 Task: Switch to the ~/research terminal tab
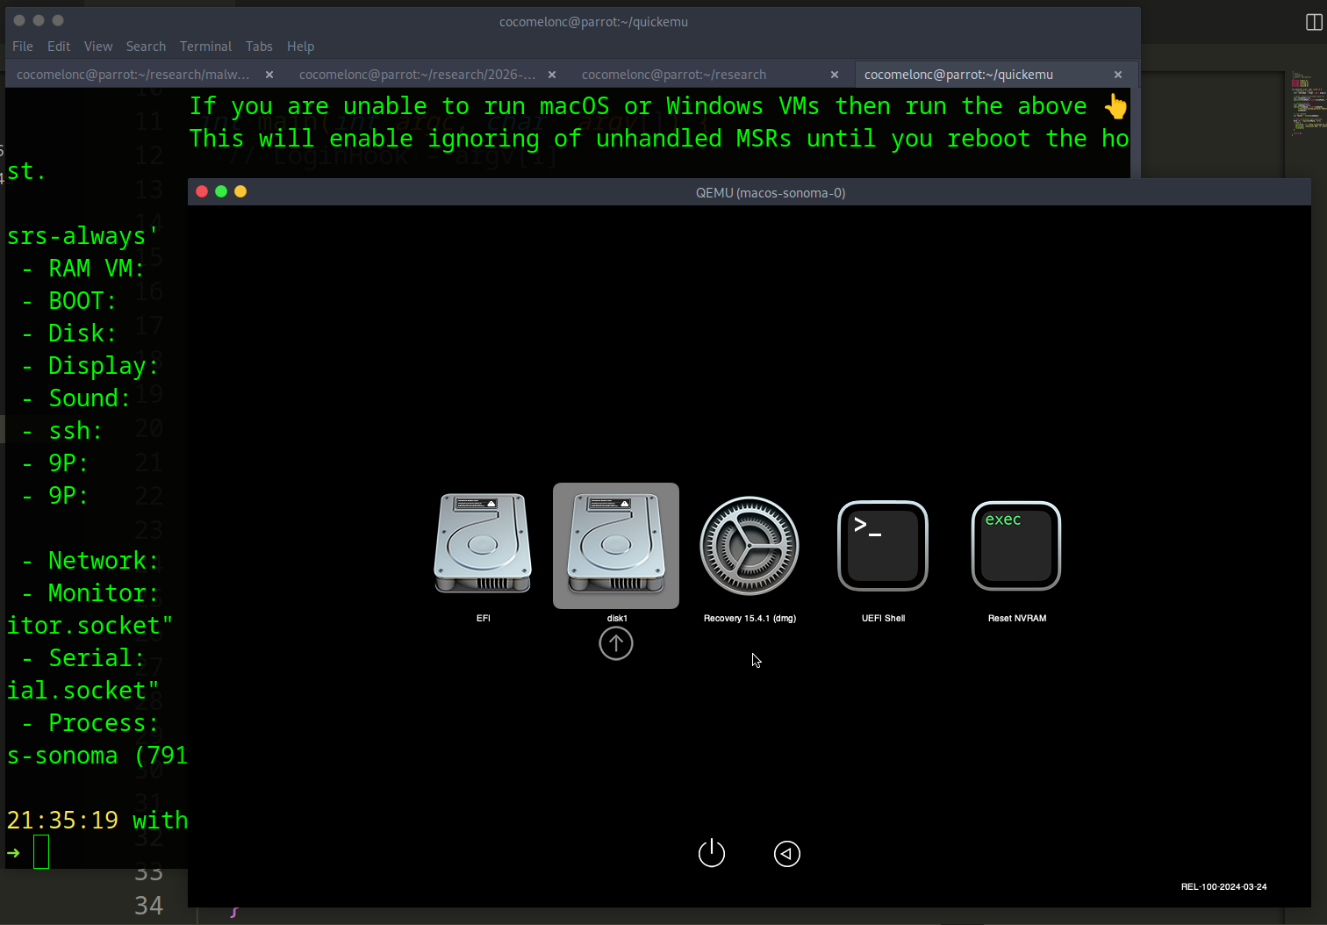[674, 75]
